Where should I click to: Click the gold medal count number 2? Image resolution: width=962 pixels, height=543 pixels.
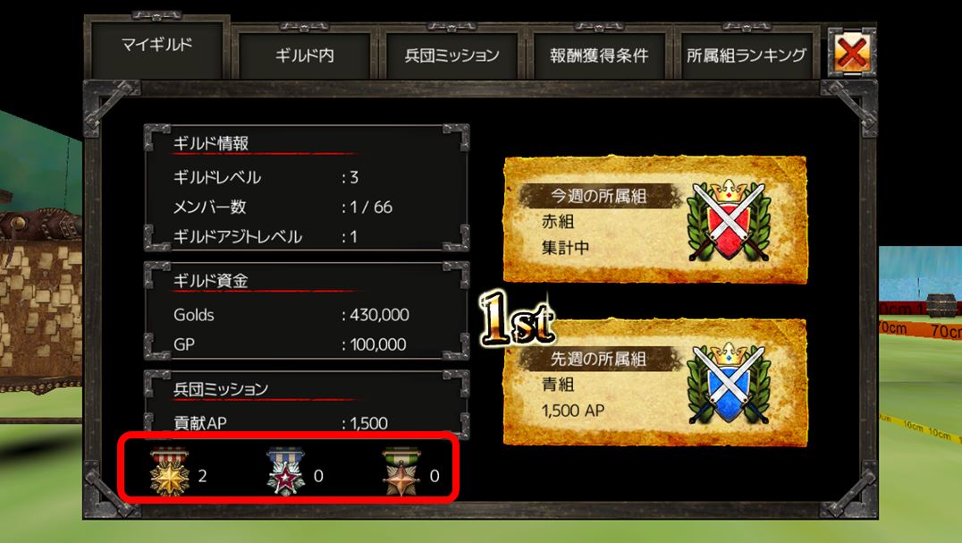(202, 476)
